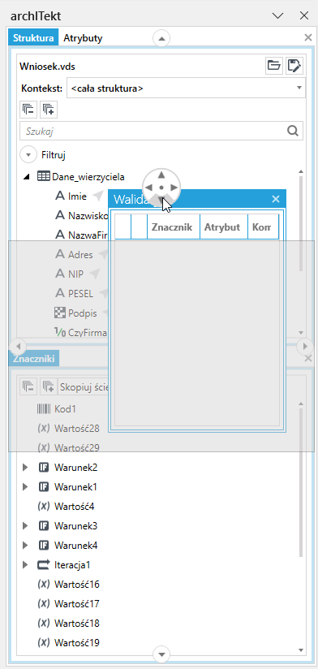The width and height of the screenshot is (318, 669).
Task: Click the Atrybut column header
Action: [224, 227]
